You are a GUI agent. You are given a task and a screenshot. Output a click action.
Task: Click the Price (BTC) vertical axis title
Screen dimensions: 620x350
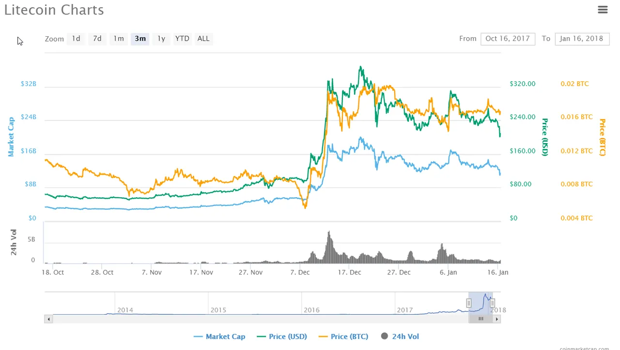(x=603, y=137)
